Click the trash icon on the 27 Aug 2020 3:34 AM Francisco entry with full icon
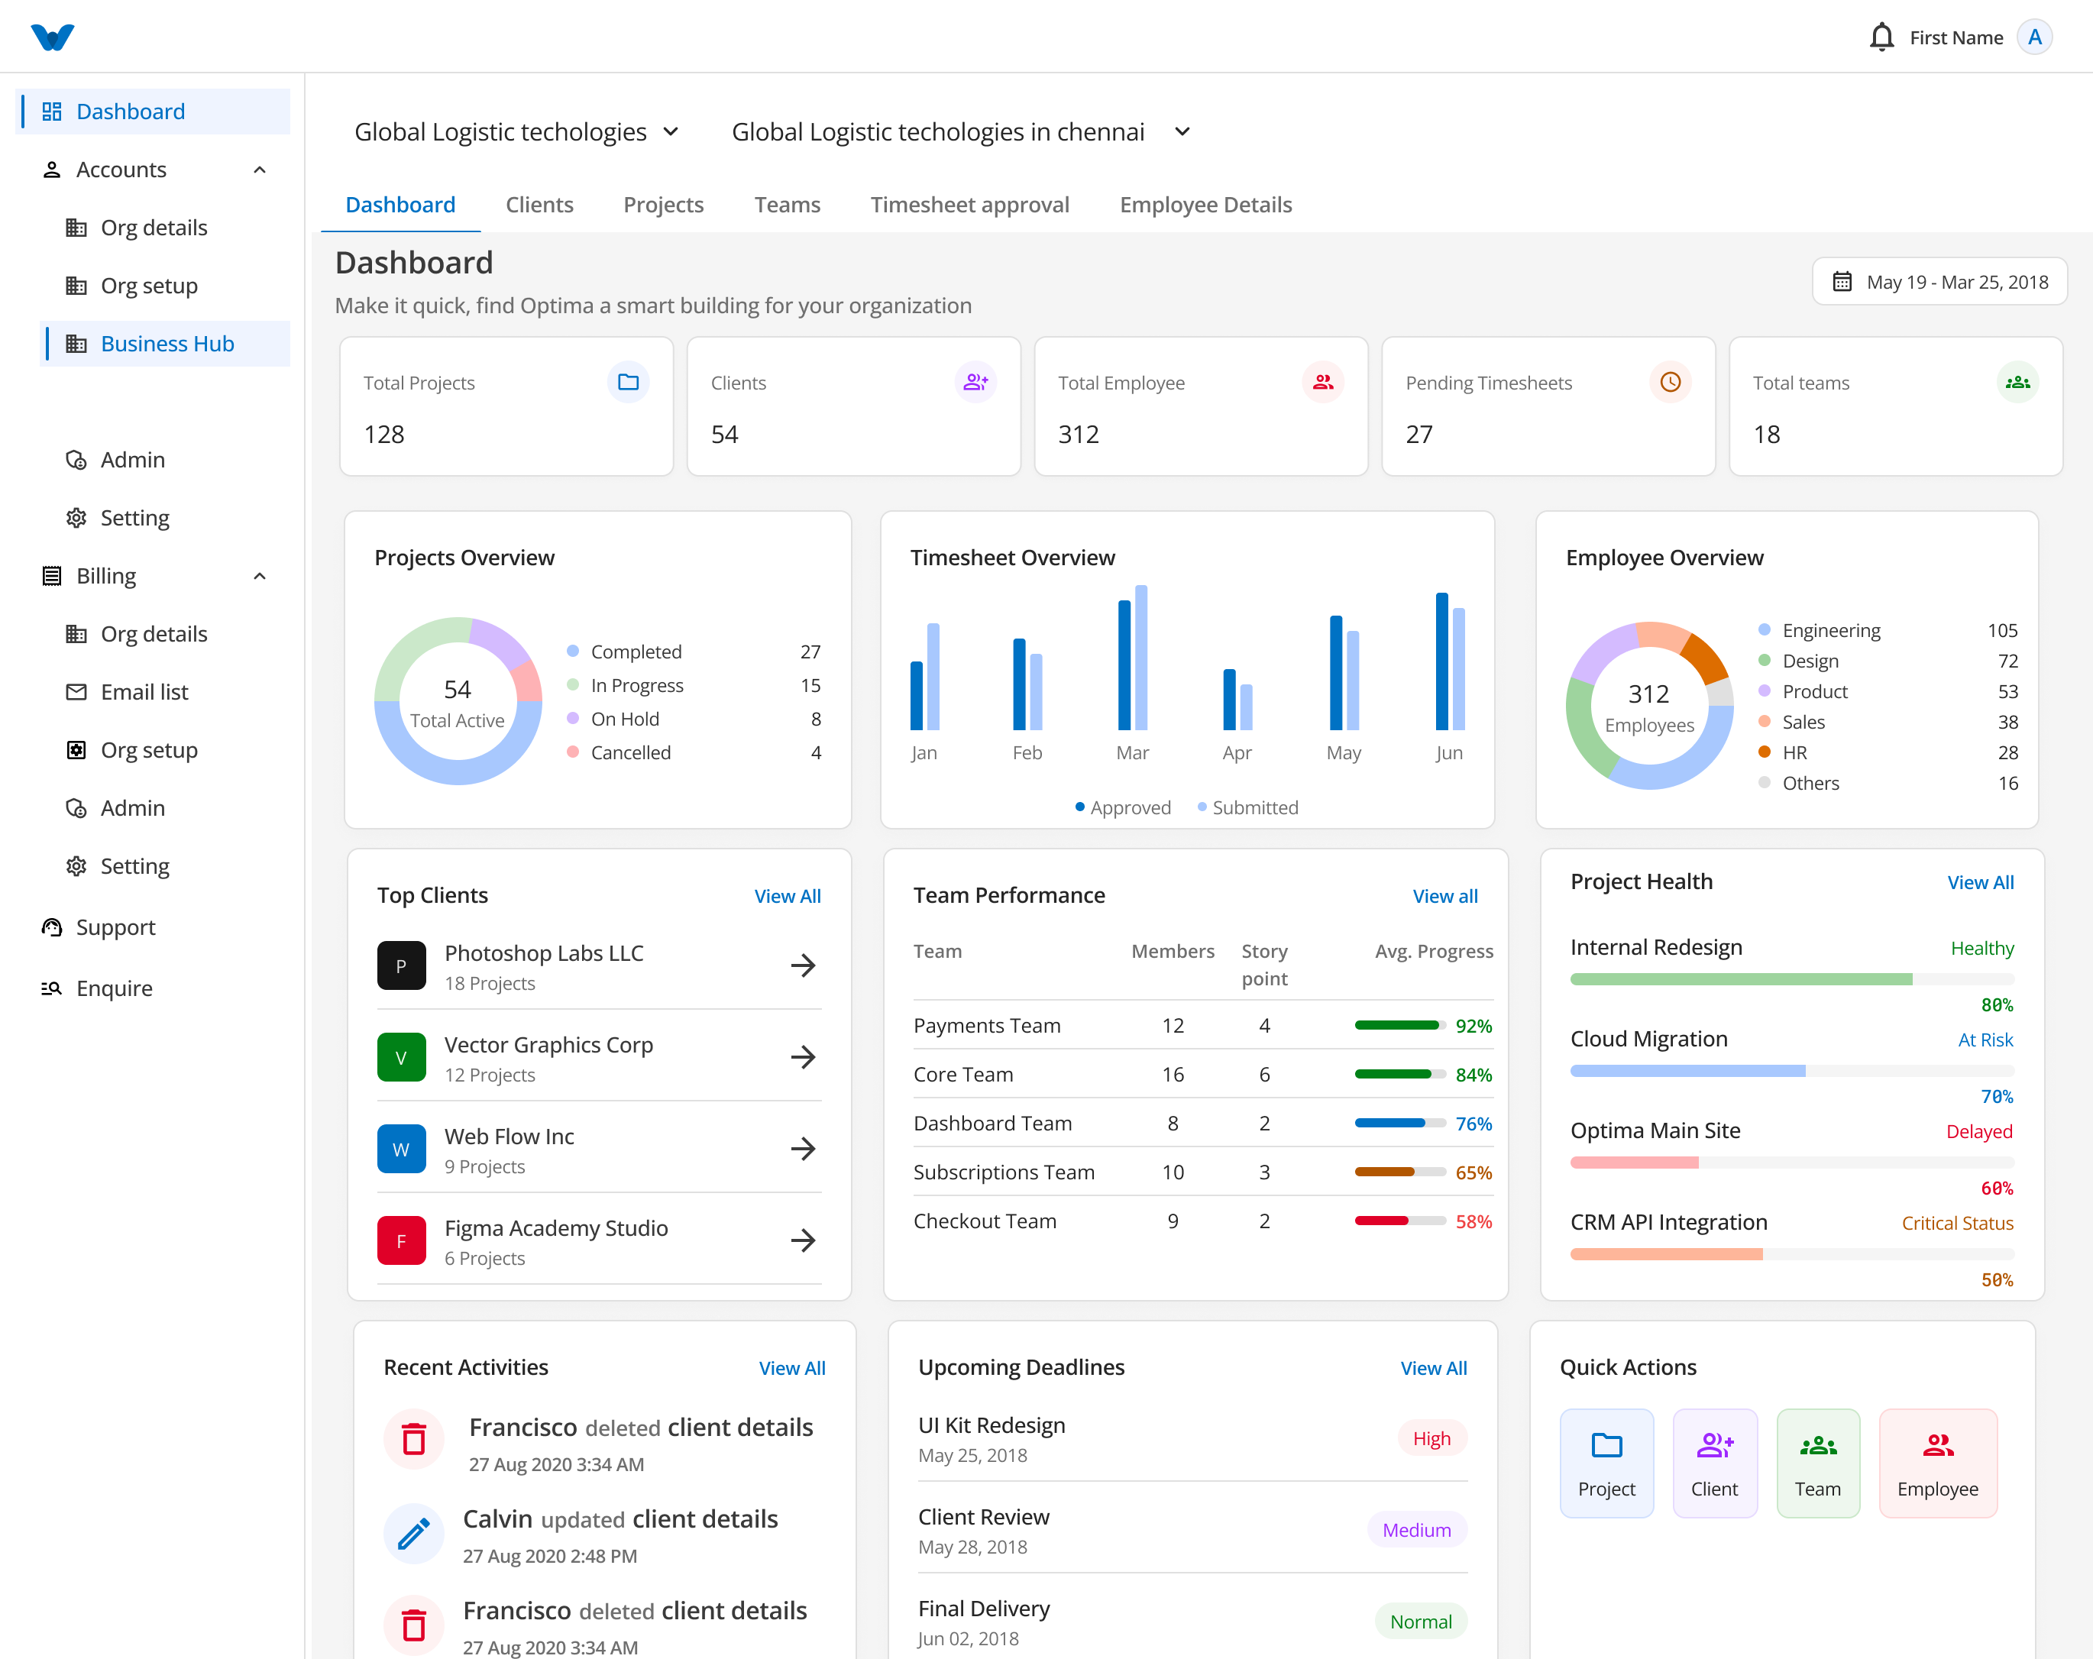Image resolution: width=2093 pixels, height=1659 pixels. pos(413,1439)
